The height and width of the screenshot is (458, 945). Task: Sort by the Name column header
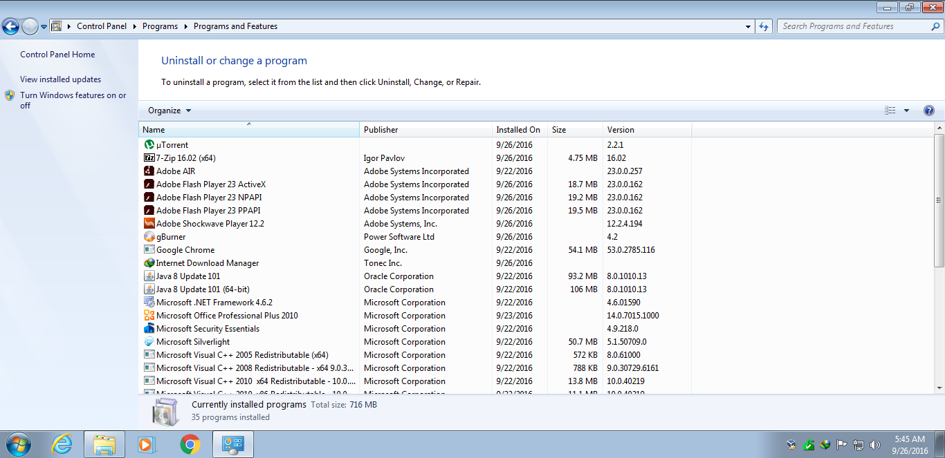(249, 129)
